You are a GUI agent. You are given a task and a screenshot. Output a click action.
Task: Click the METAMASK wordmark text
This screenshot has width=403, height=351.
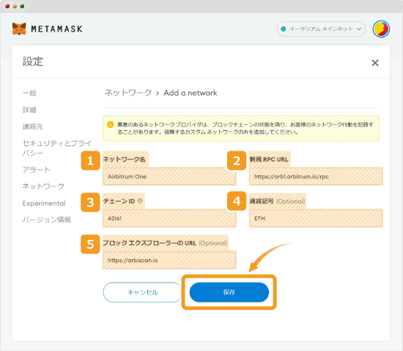tap(57, 29)
